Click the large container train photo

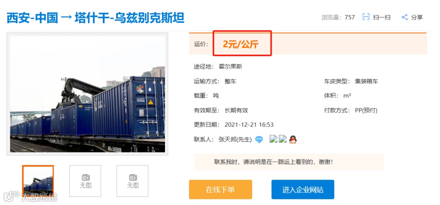[88, 94]
